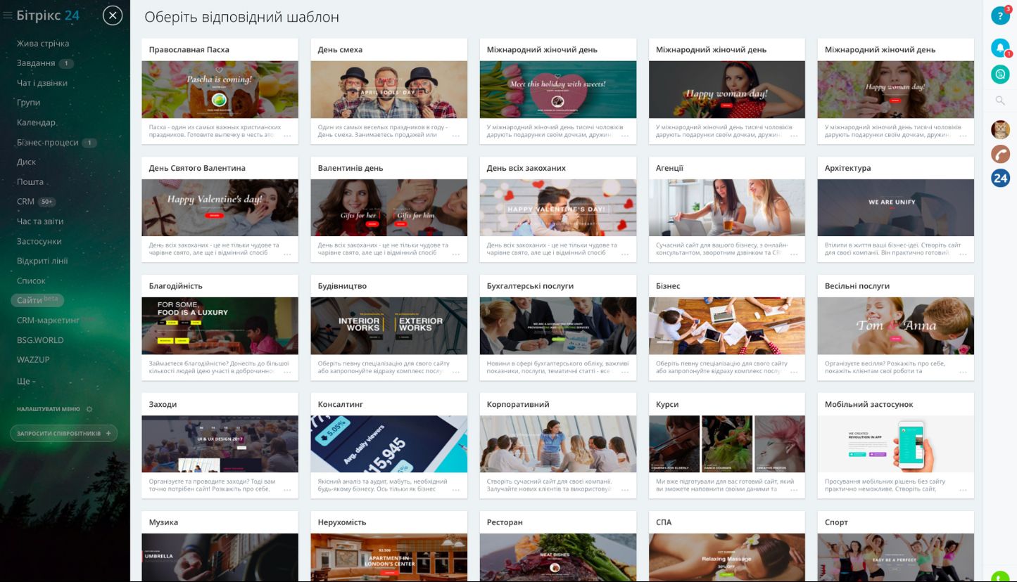Screen dimensions: 1017x582
Task: Expand the Ще menu in sidebar
Action: tap(26, 381)
